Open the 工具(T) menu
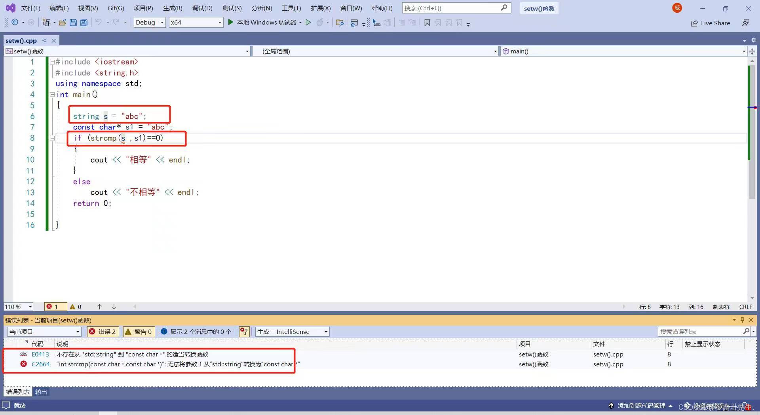The image size is (760, 415). coord(291,8)
